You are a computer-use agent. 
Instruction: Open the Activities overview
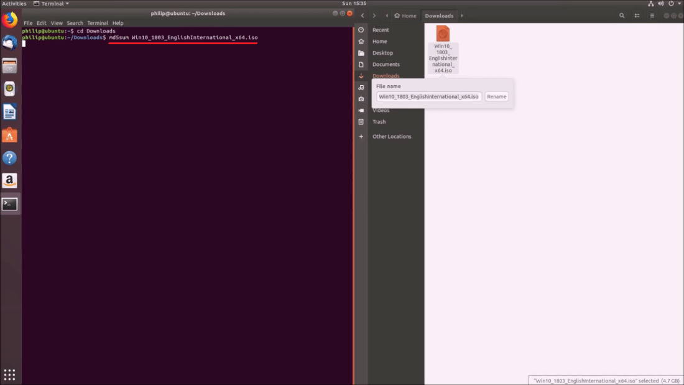(x=14, y=4)
